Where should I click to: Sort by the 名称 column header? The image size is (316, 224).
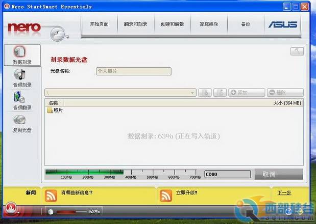[54, 103]
